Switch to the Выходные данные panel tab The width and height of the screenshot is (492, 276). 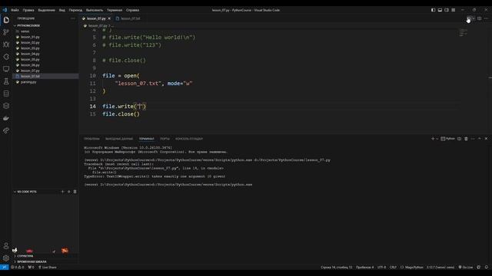click(x=119, y=139)
